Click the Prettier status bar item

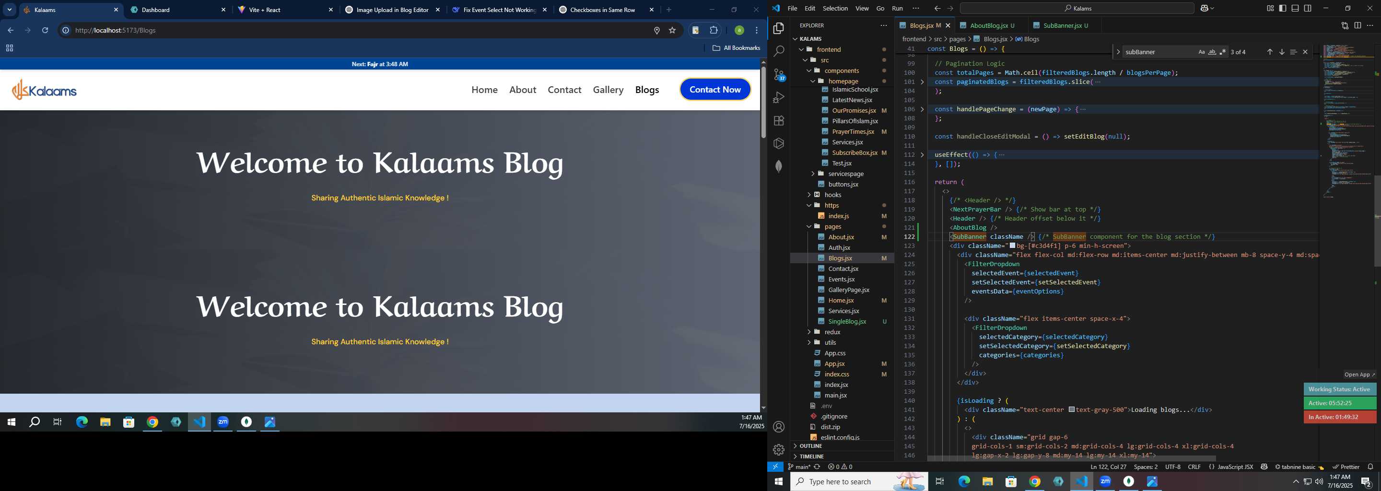1346,467
